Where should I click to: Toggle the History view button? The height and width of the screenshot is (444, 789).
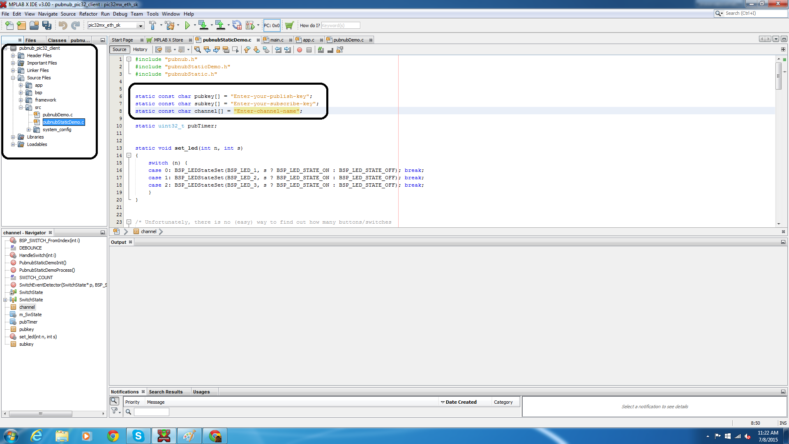pos(140,49)
